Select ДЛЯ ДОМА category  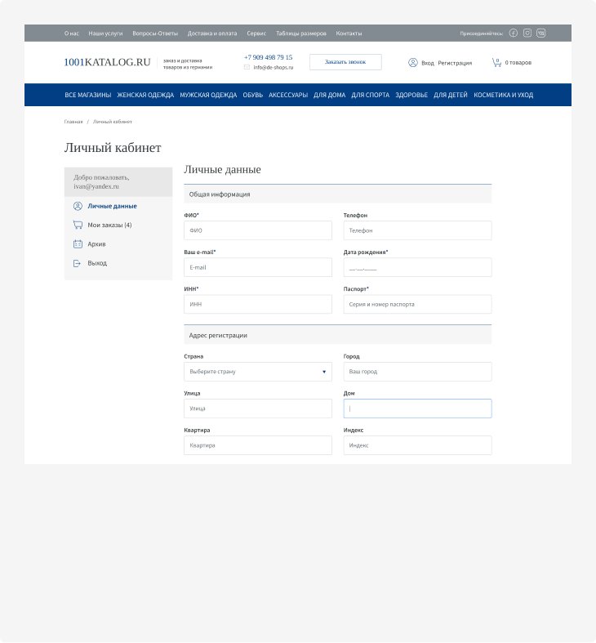click(x=330, y=95)
